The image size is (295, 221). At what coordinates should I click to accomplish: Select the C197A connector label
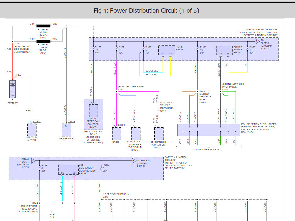tap(37, 122)
